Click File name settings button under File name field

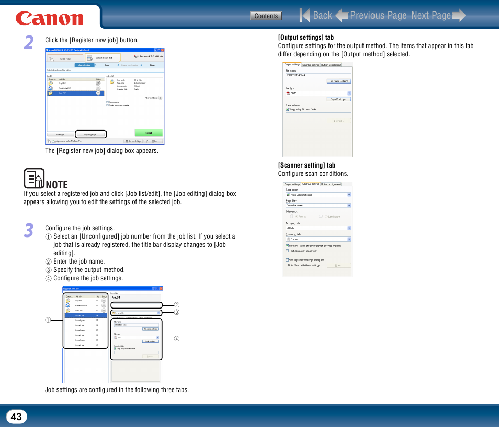click(339, 81)
